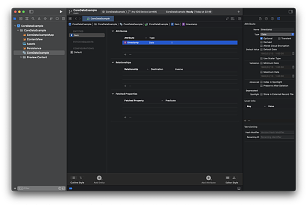
Task: Run the project with the play button
Action: [61, 12]
